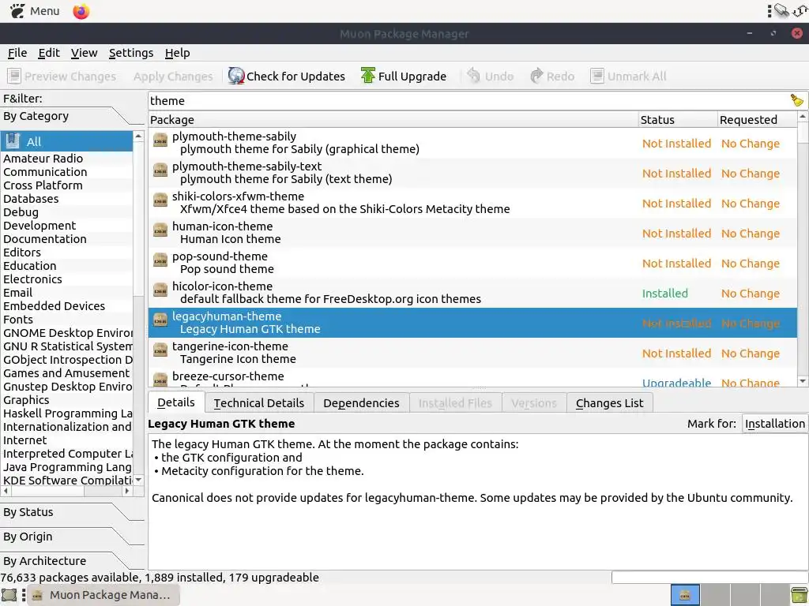The image size is (809, 606).
Task: Open the Edit menu
Action: pyautogui.click(x=49, y=53)
